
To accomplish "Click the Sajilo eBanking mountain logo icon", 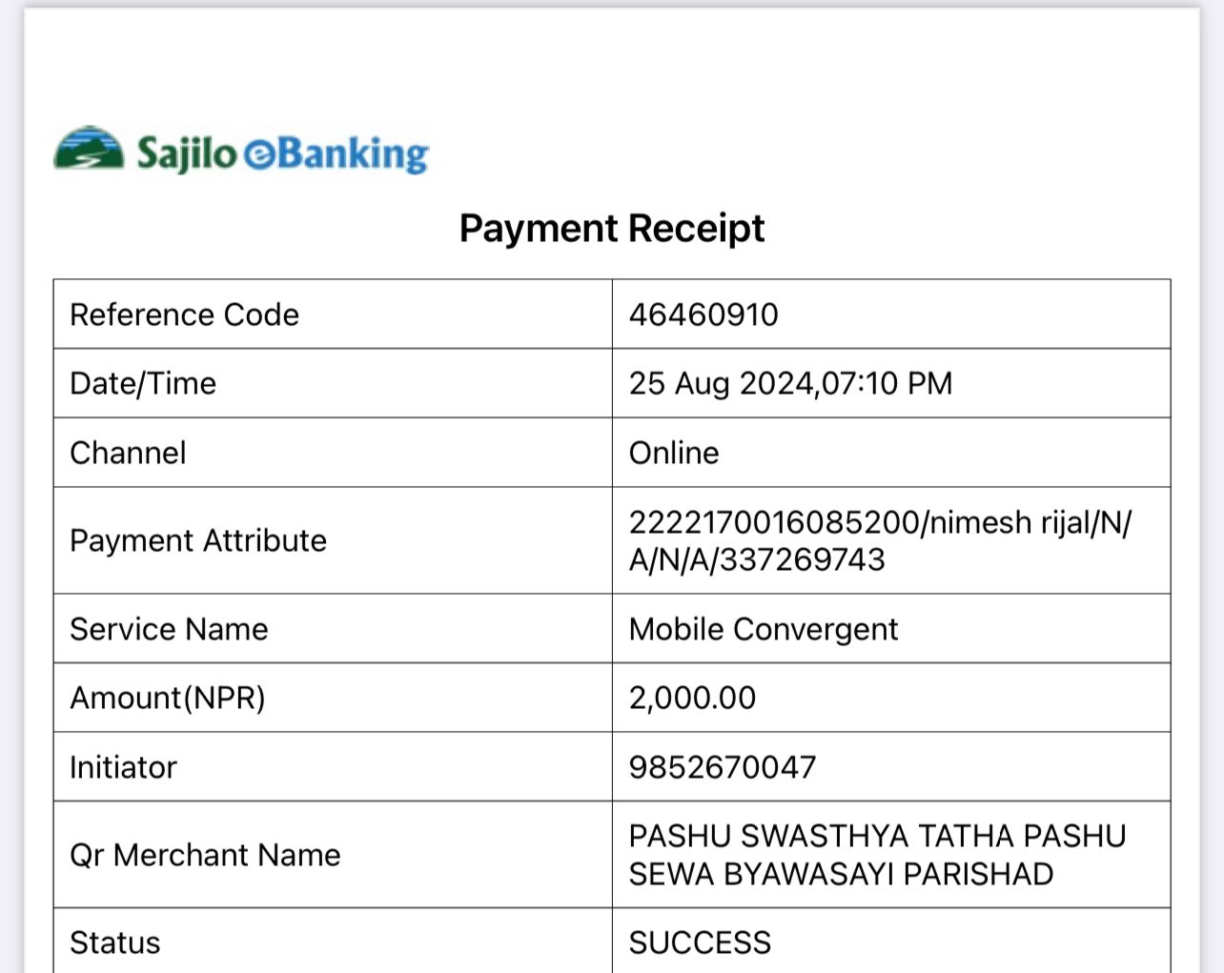I will pos(89,149).
